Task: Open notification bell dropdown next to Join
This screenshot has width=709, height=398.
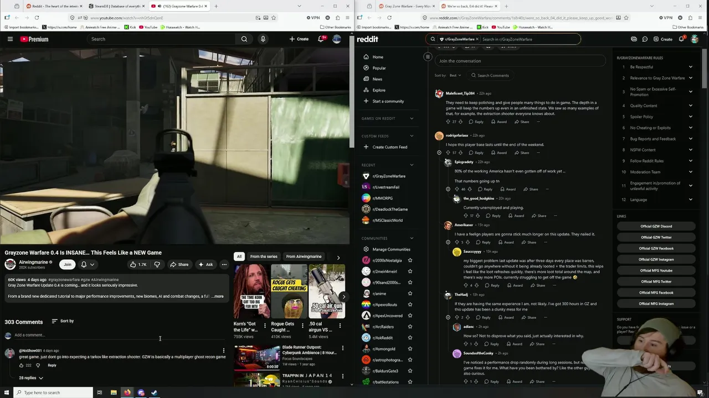Action: pyautogui.click(x=88, y=264)
